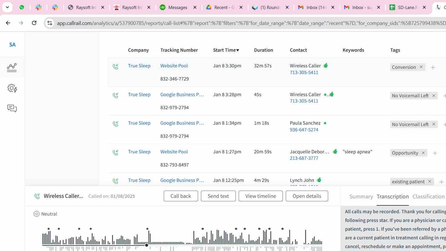Click the browser address bar URL

pos(251,23)
